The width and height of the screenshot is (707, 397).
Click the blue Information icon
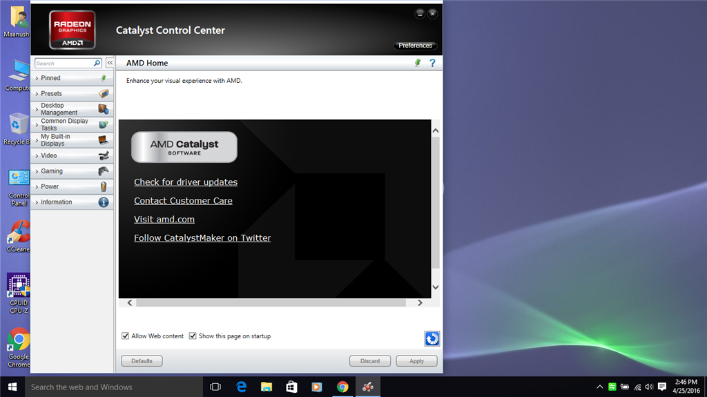[x=104, y=202]
